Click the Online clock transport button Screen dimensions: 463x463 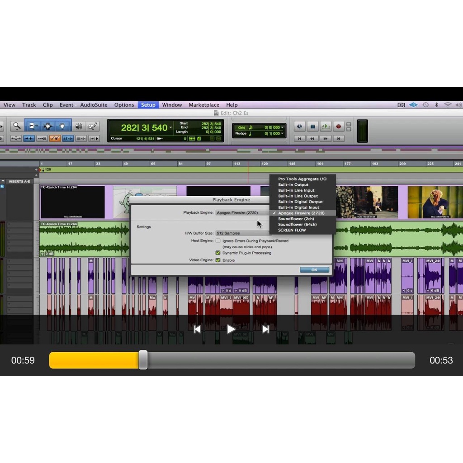tap(299, 127)
